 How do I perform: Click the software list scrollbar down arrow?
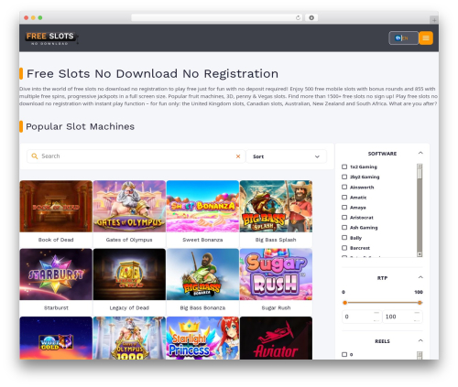coord(420,254)
